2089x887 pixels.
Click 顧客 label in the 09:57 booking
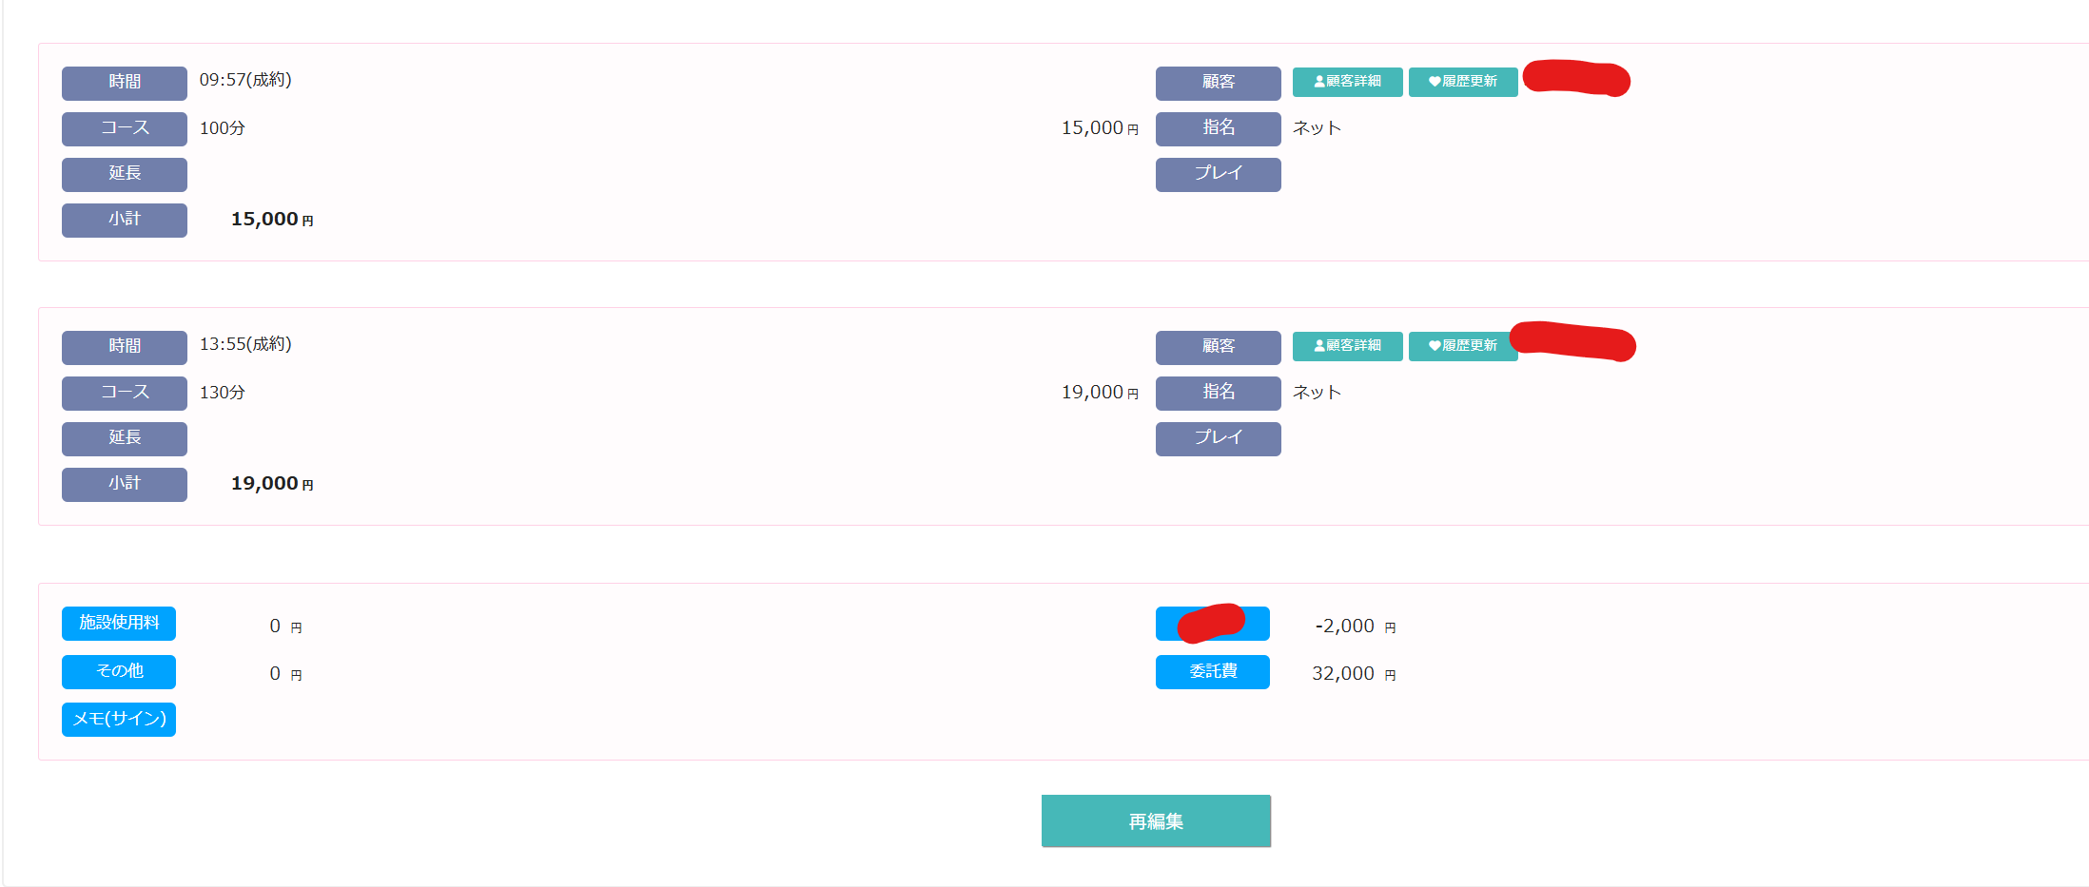pyautogui.click(x=1218, y=83)
